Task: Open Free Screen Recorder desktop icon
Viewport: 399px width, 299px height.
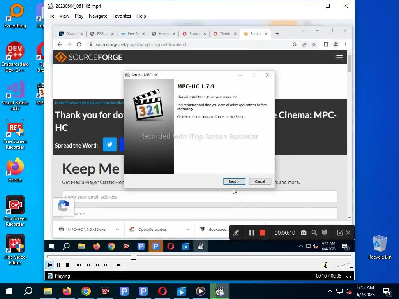Action: coord(15,134)
